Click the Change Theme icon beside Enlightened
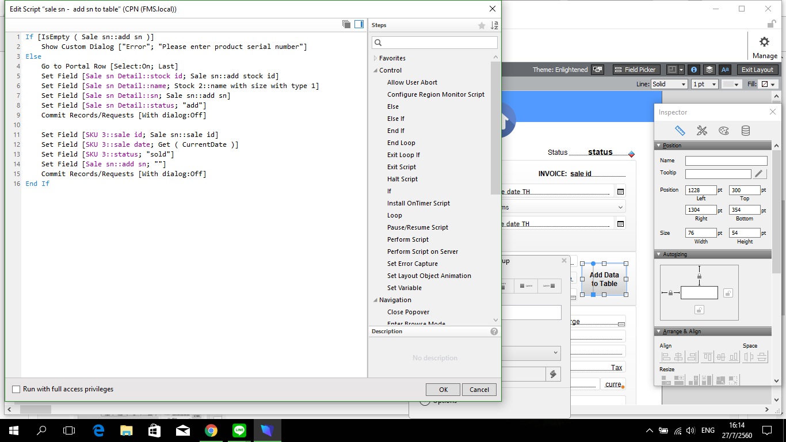Screen dimensions: 786x442 coord(597,70)
